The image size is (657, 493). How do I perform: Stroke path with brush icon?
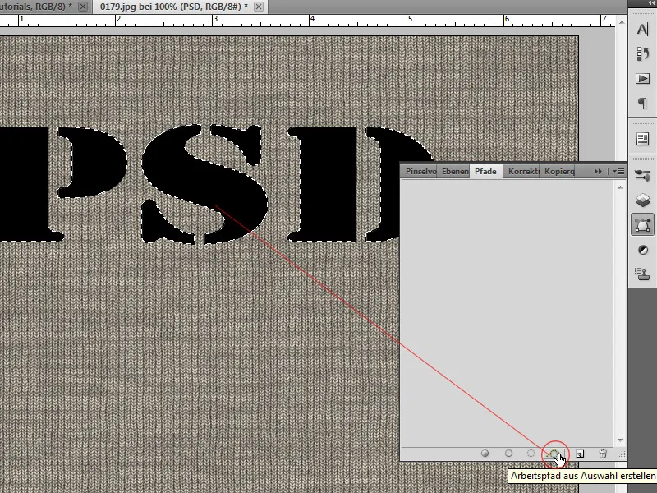[508, 454]
